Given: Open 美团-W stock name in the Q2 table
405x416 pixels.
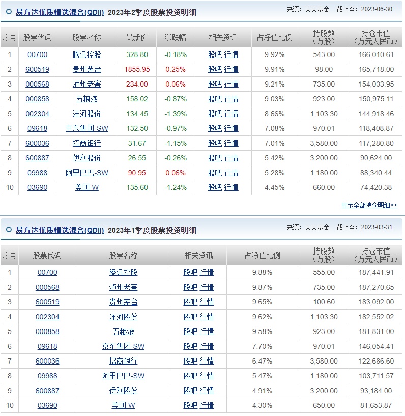Looking at the screenshot, I should (87, 187).
